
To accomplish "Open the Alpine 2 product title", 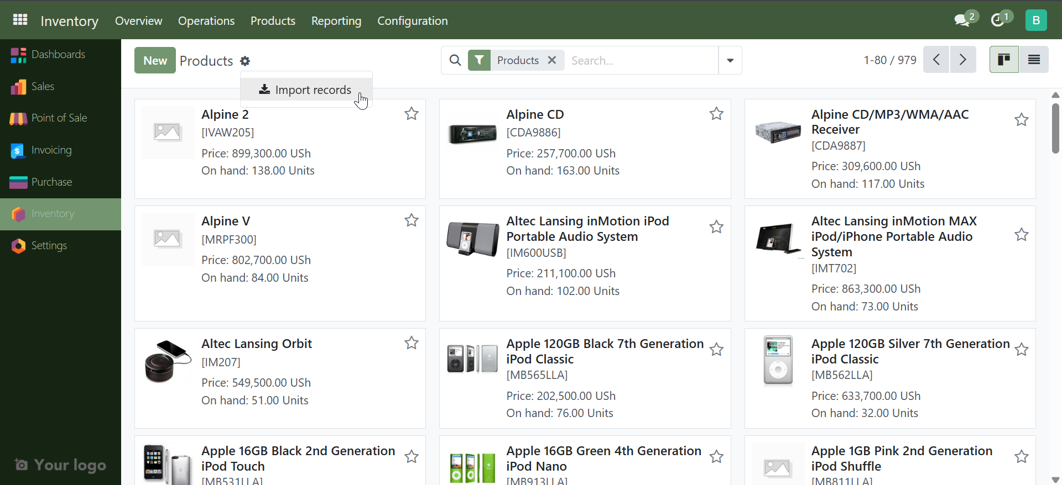I will coord(225,114).
